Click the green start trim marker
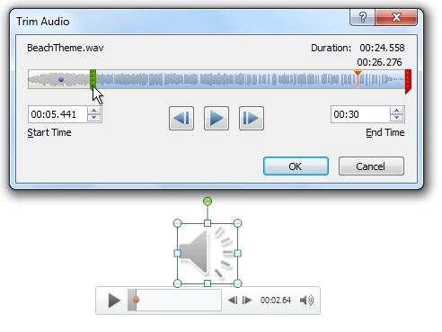 (x=93, y=79)
